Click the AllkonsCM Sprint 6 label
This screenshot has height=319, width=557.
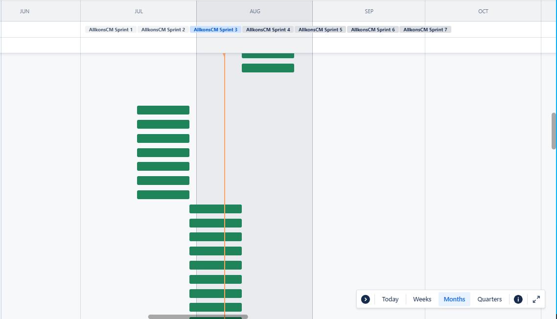pos(372,29)
